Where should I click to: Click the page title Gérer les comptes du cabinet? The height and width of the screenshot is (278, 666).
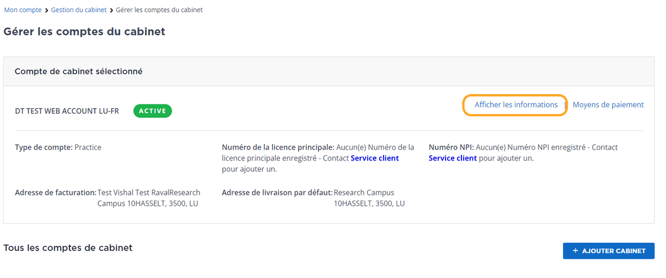84,32
